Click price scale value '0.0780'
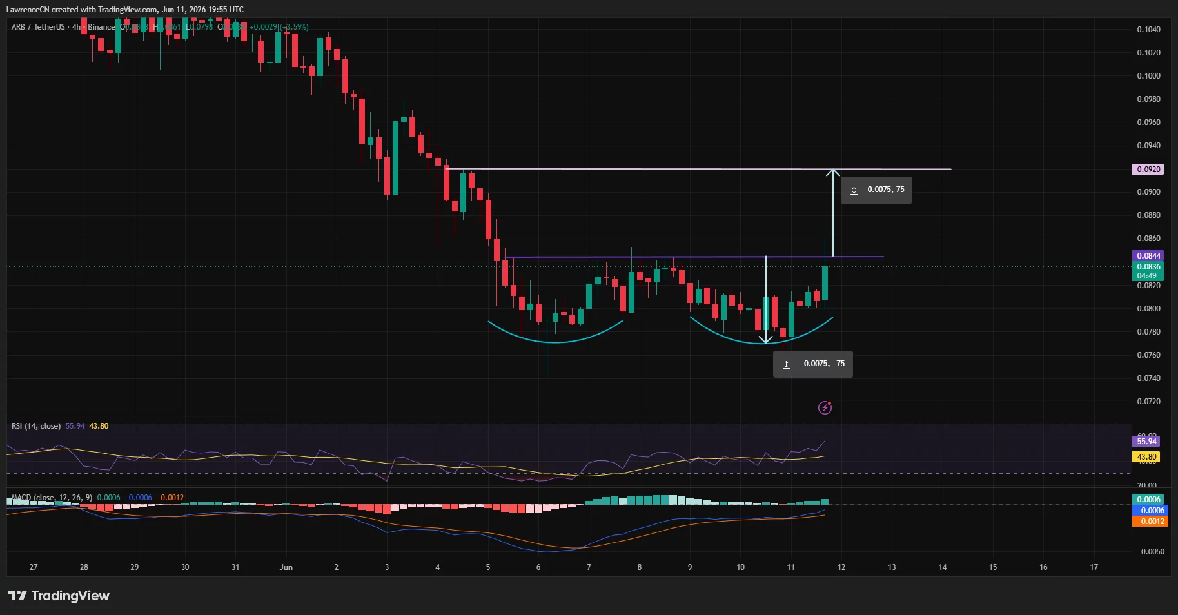This screenshot has width=1178, height=615. 1148,332
